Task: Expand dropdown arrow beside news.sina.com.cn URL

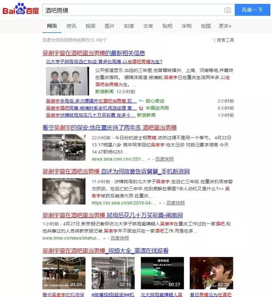Action: pos(149,159)
